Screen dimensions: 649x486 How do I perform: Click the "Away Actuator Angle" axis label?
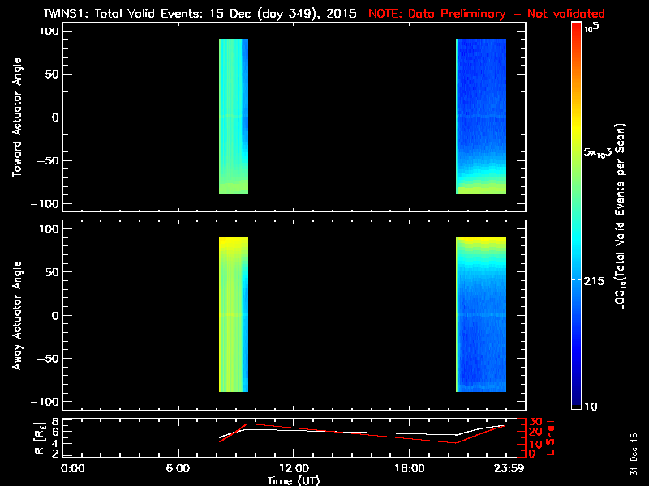point(17,315)
